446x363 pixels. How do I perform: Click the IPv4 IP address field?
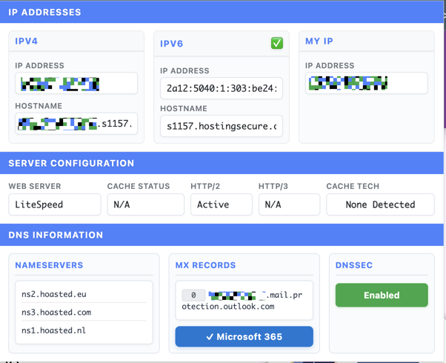click(76, 84)
